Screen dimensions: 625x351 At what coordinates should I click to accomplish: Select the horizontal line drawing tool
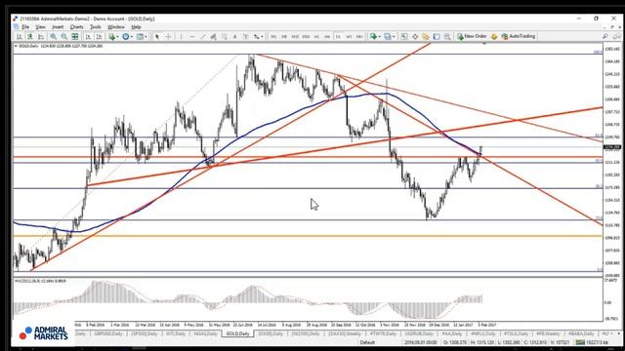click(192, 37)
